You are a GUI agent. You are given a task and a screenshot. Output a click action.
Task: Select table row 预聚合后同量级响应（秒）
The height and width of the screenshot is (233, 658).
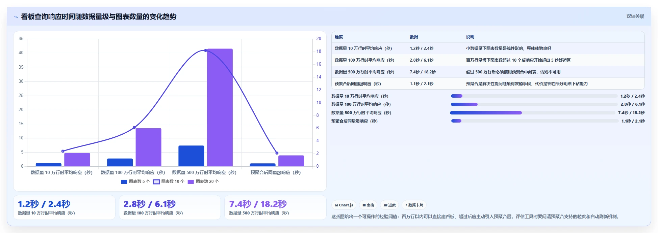tap(488, 84)
